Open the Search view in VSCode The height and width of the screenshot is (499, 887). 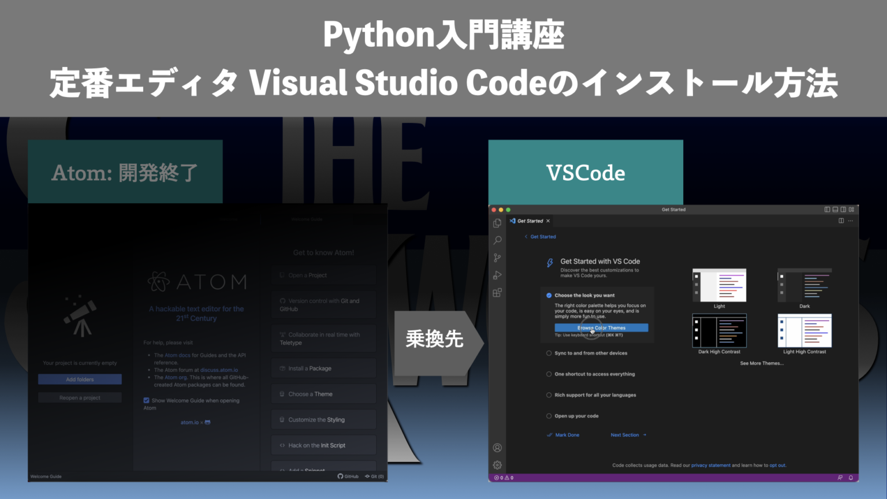click(497, 240)
